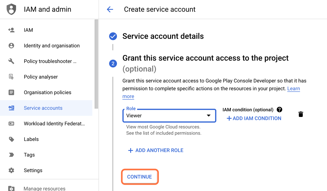
Task: Click the CONTINUE button
Action: [x=140, y=177]
